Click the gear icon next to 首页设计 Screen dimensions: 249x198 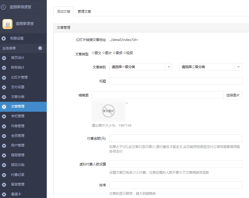(x=4, y=58)
